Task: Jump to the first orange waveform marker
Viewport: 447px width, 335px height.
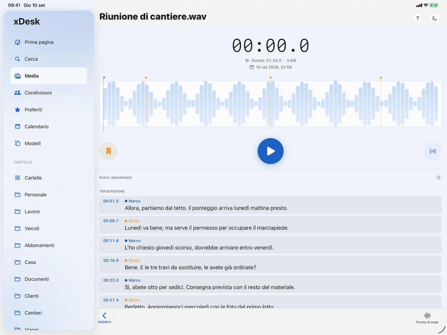Action: click(x=146, y=78)
